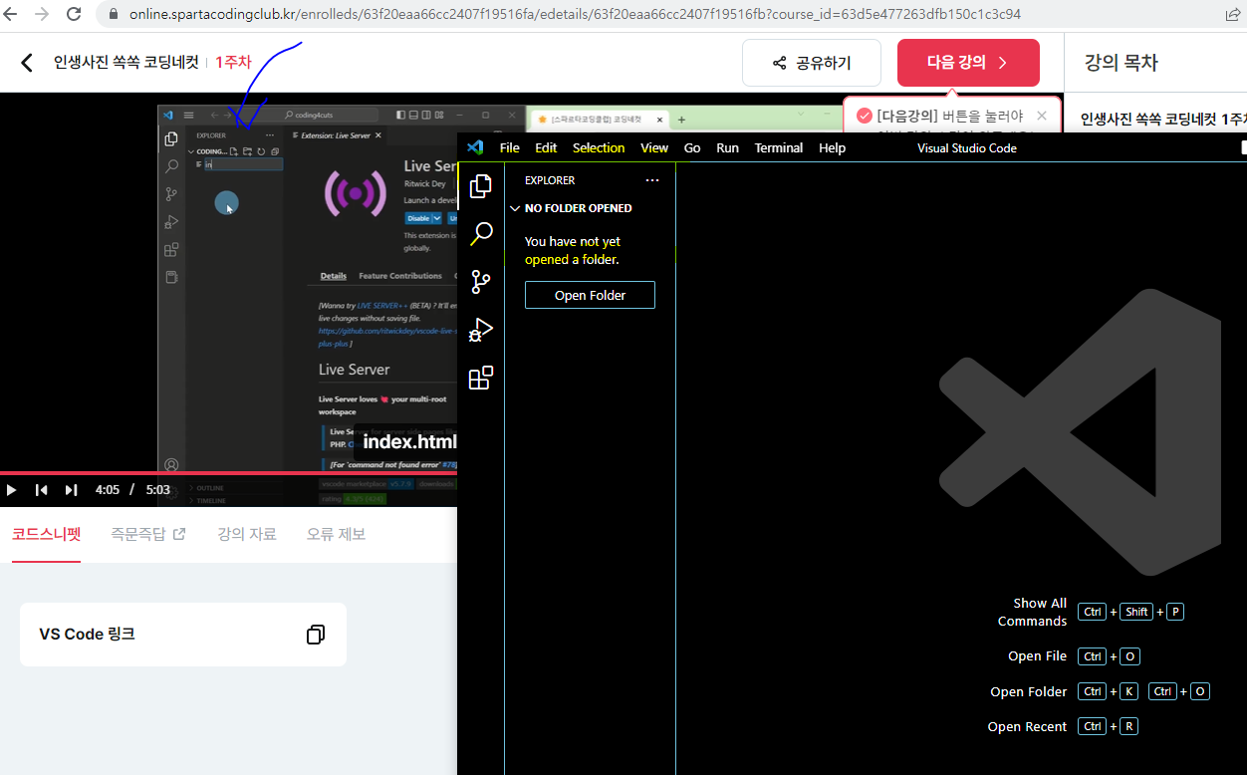
Task: Click the VS Code logo beside File menu
Action: (x=475, y=147)
